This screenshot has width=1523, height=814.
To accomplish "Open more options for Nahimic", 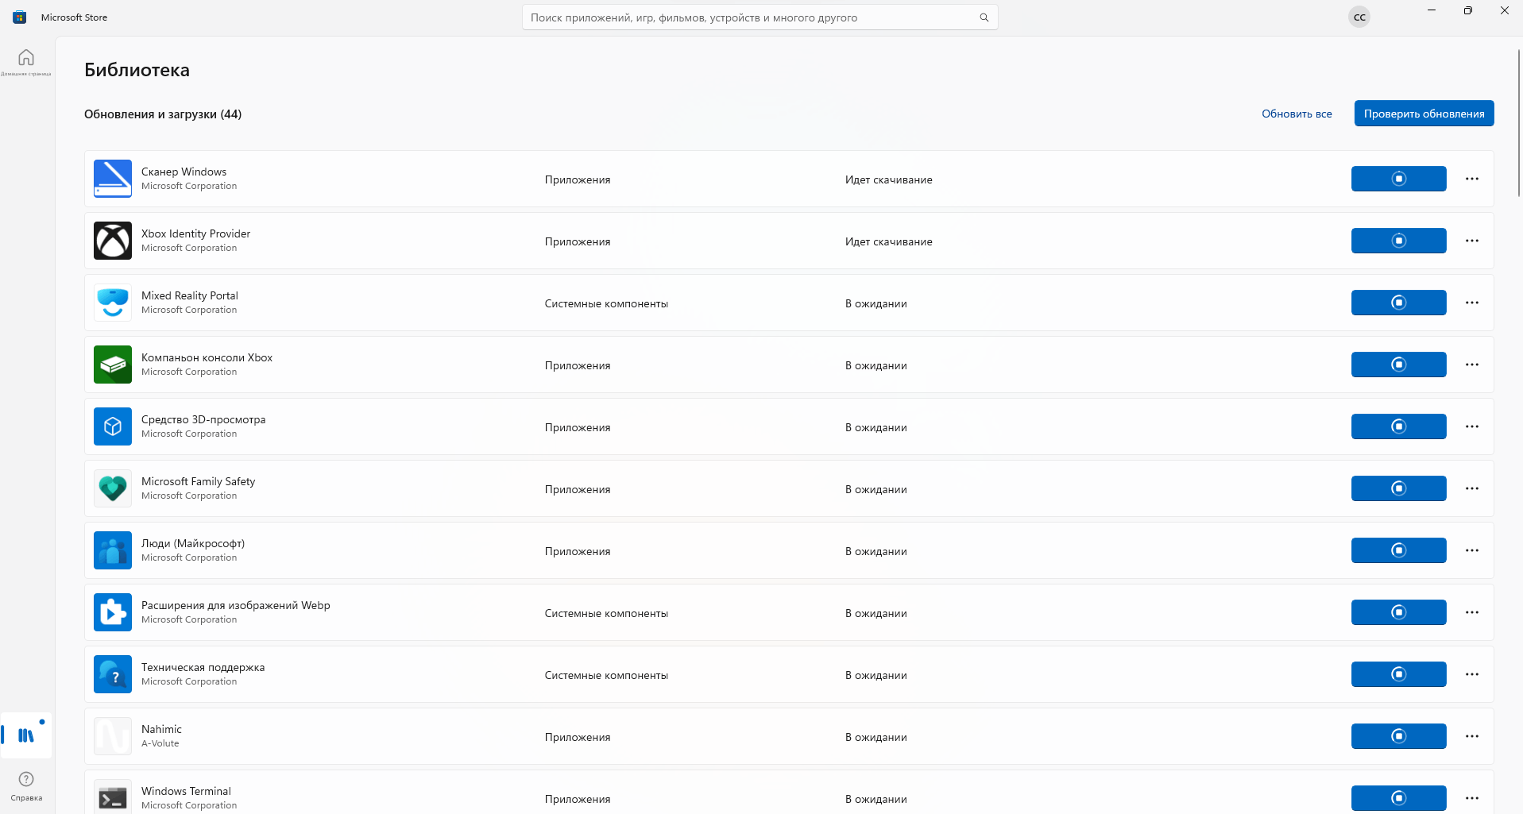I will 1472,736.
